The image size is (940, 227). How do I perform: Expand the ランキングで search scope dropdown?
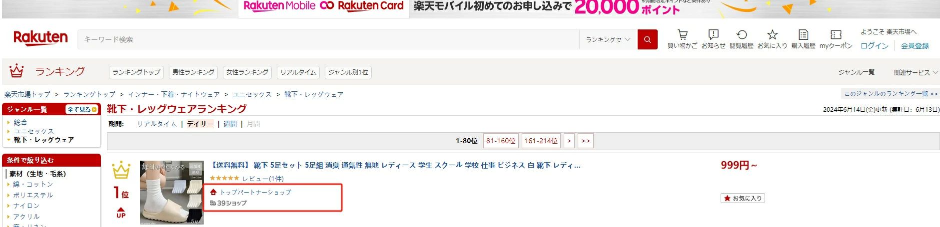point(608,39)
